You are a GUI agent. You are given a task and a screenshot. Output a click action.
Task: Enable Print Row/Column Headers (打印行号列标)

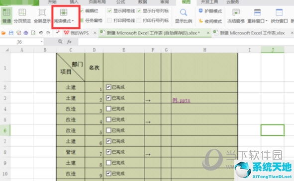(x=139, y=20)
